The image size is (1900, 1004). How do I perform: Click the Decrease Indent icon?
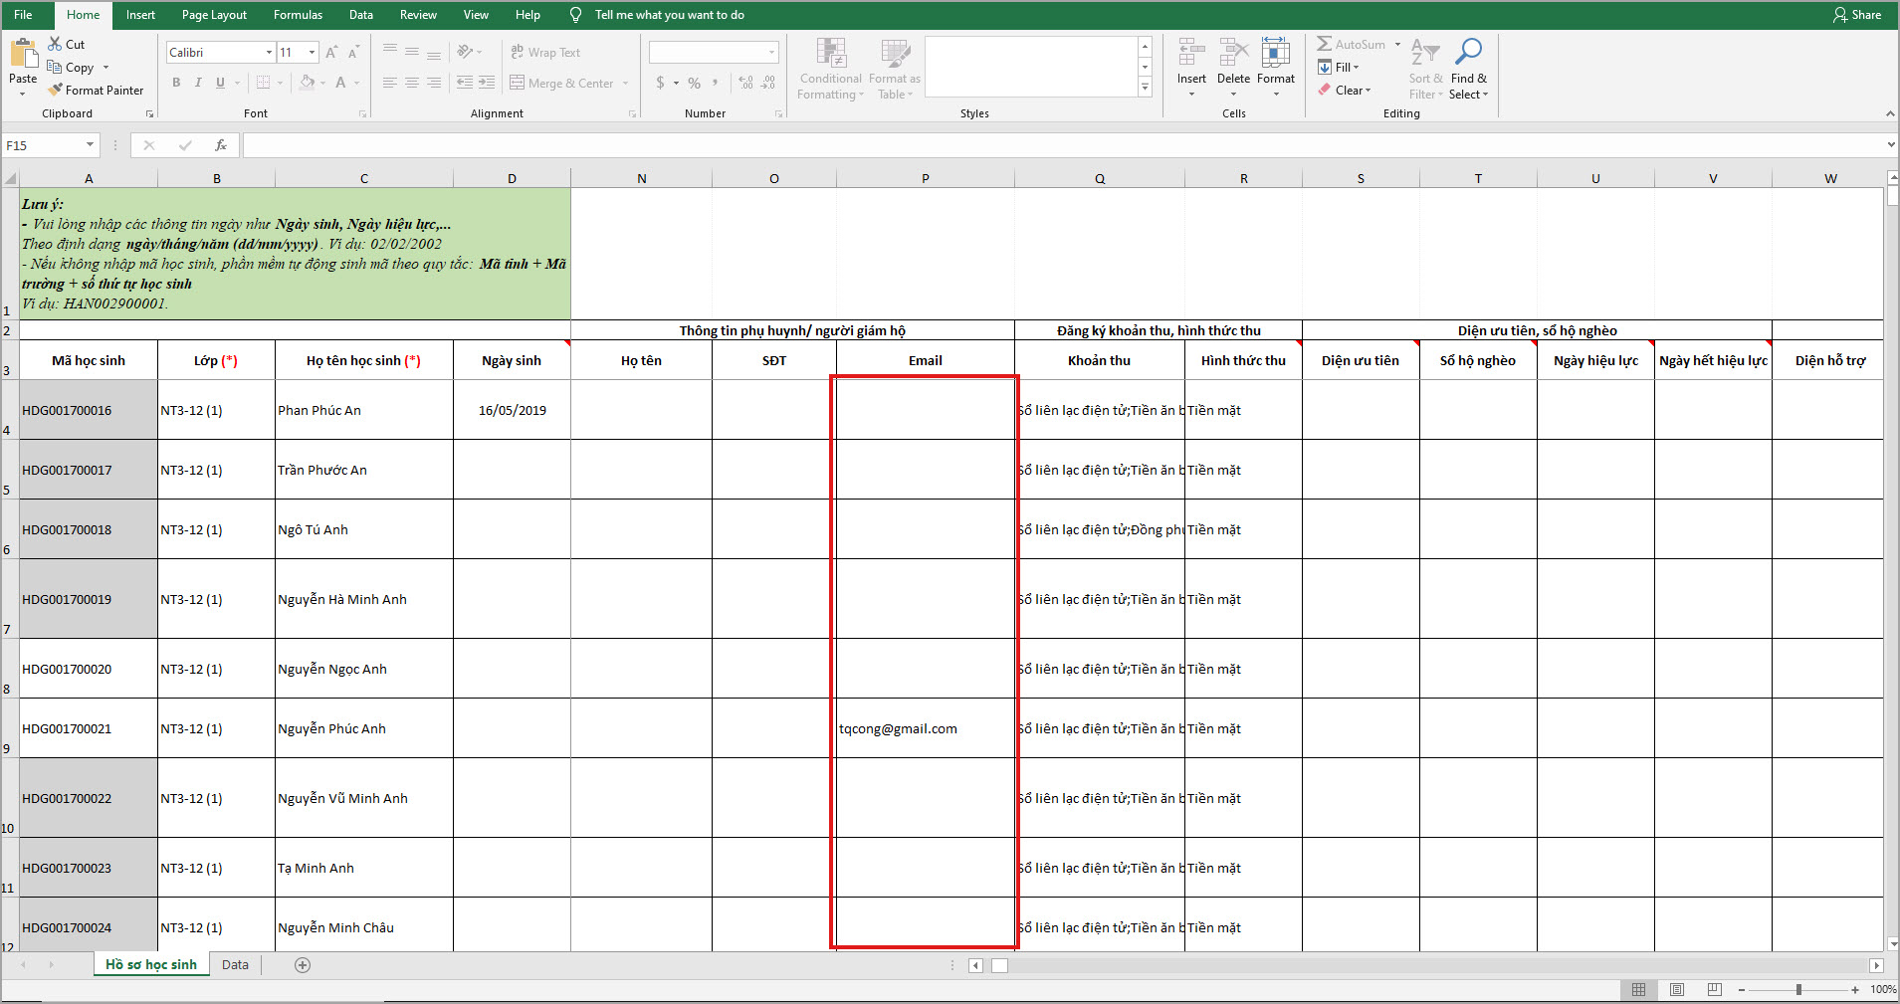pos(465,83)
